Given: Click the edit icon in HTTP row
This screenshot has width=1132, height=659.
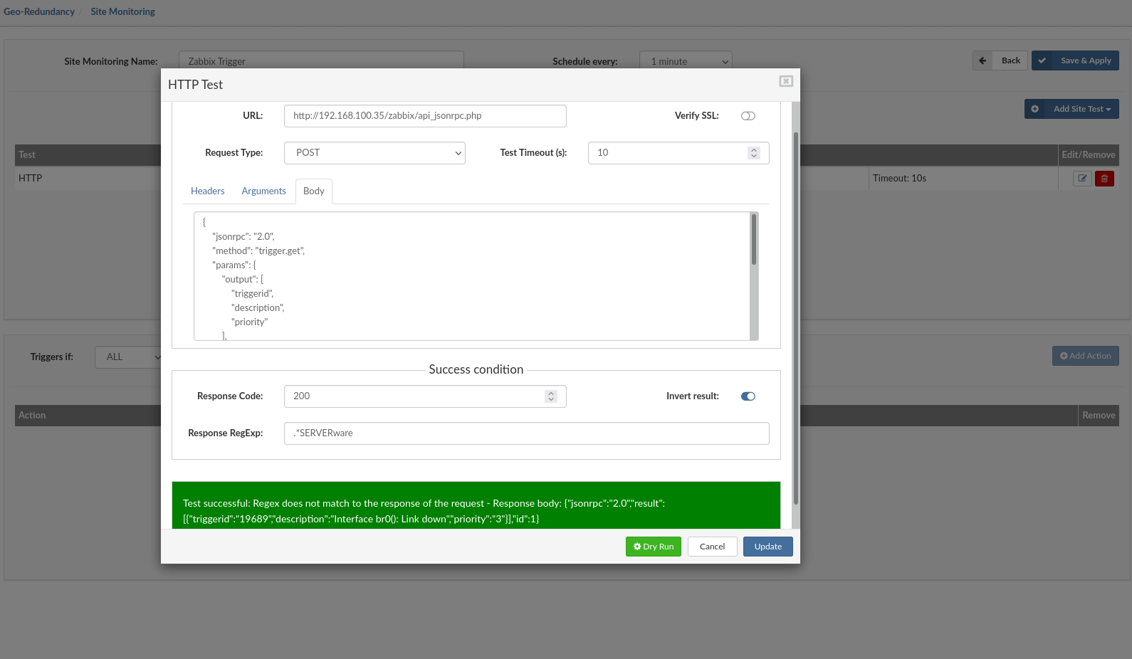Looking at the screenshot, I should (1082, 179).
